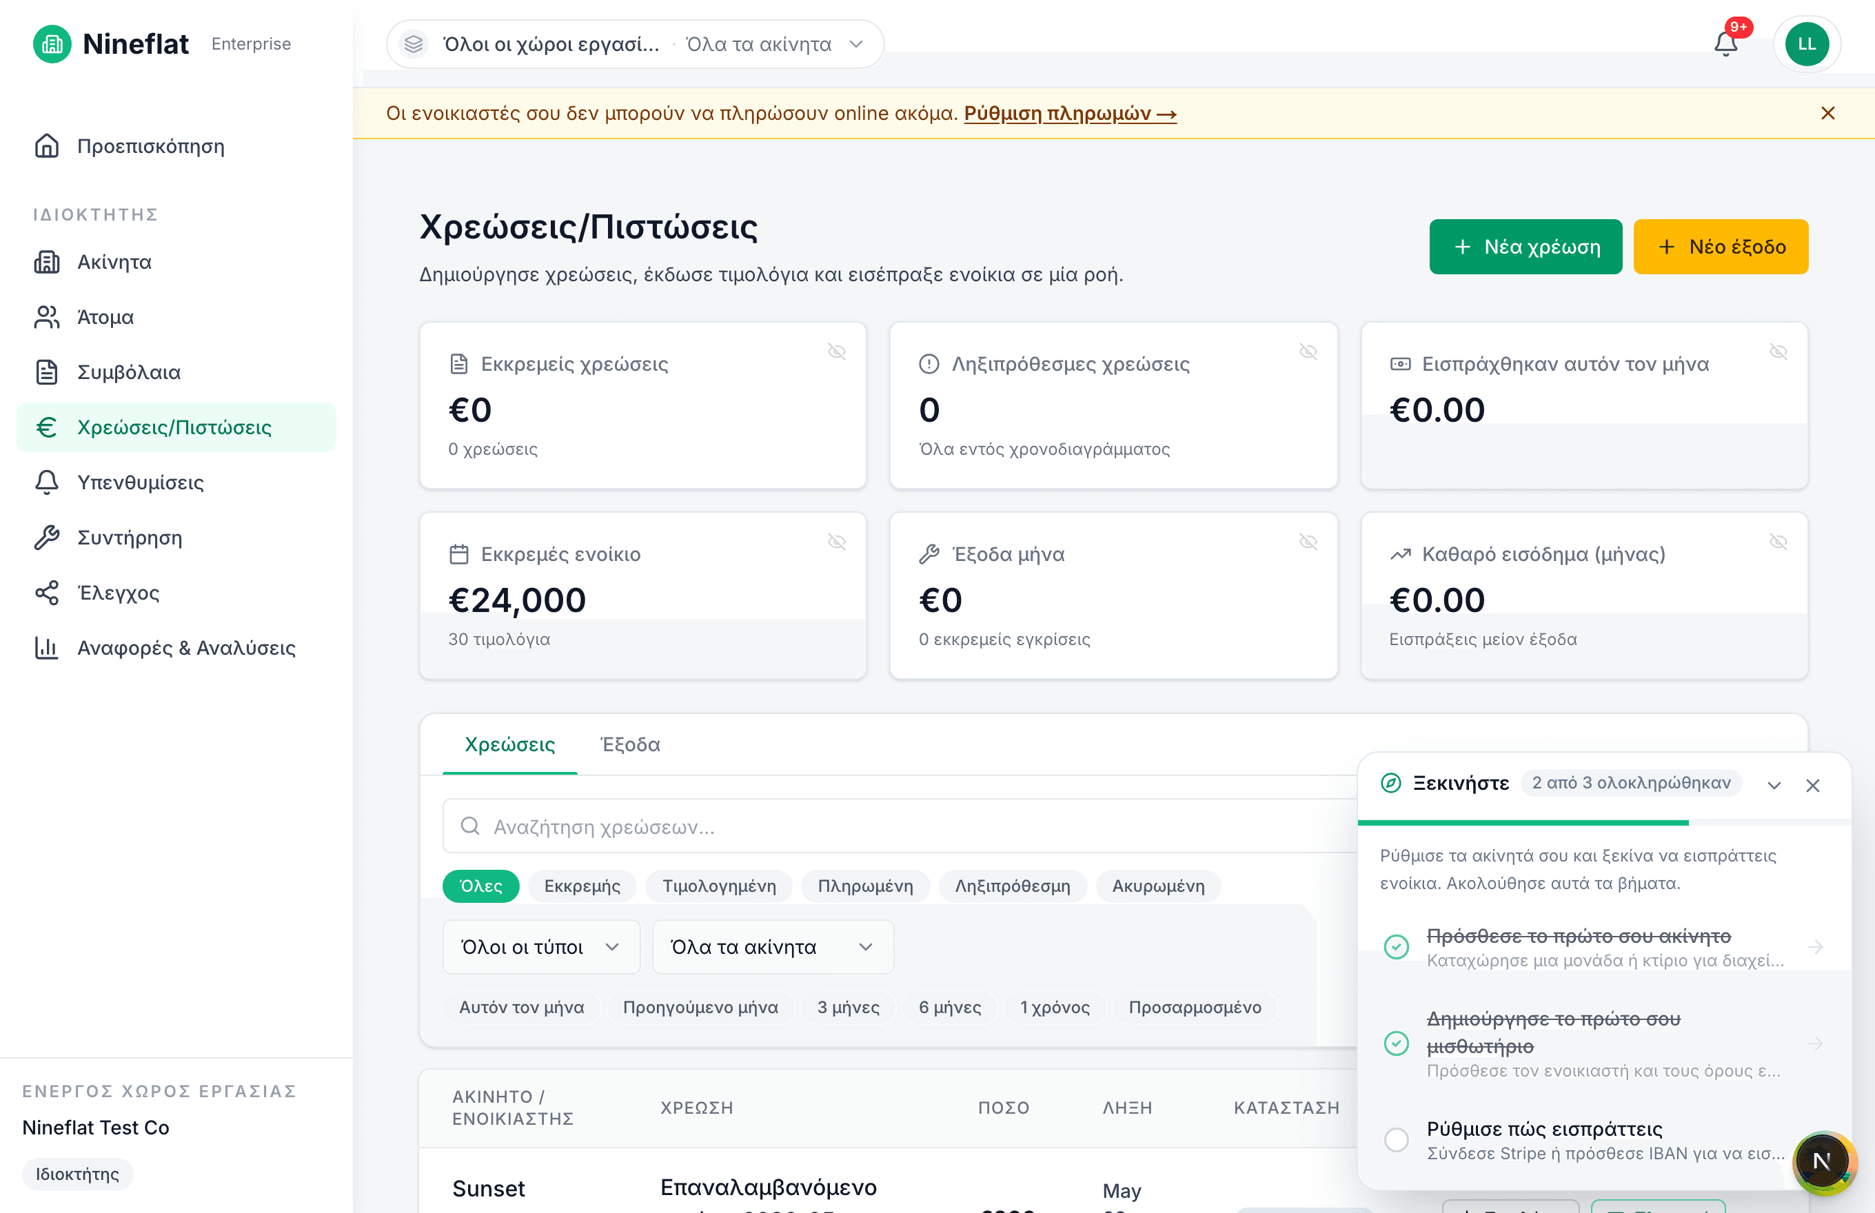The height and width of the screenshot is (1213, 1875).
Task: Click the document icon on Εκκρεμείς χρεώσεις card
Action: [x=458, y=364]
